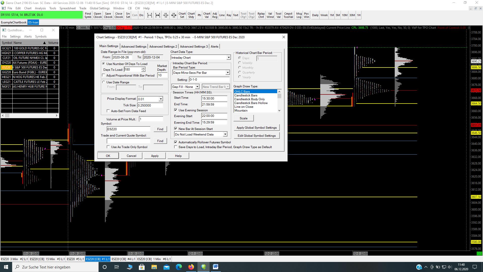Screen dimensions: 483x272
Task: Expand the Do Not Load Weekend Data dropdown
Action: tap(225, 134)
